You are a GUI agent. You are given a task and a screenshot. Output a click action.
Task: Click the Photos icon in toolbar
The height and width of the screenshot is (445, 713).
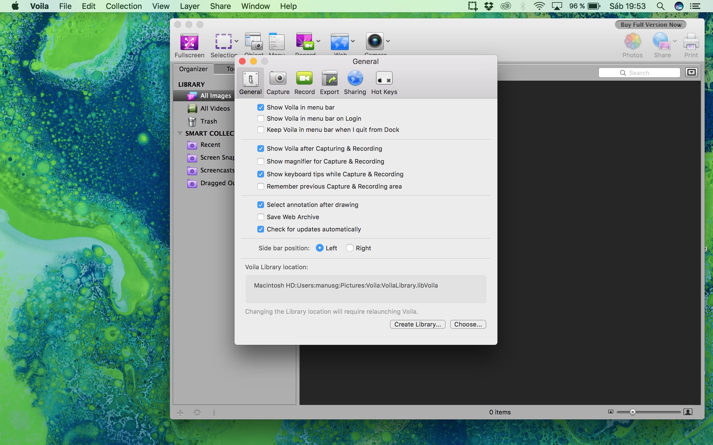click(633, 41)
